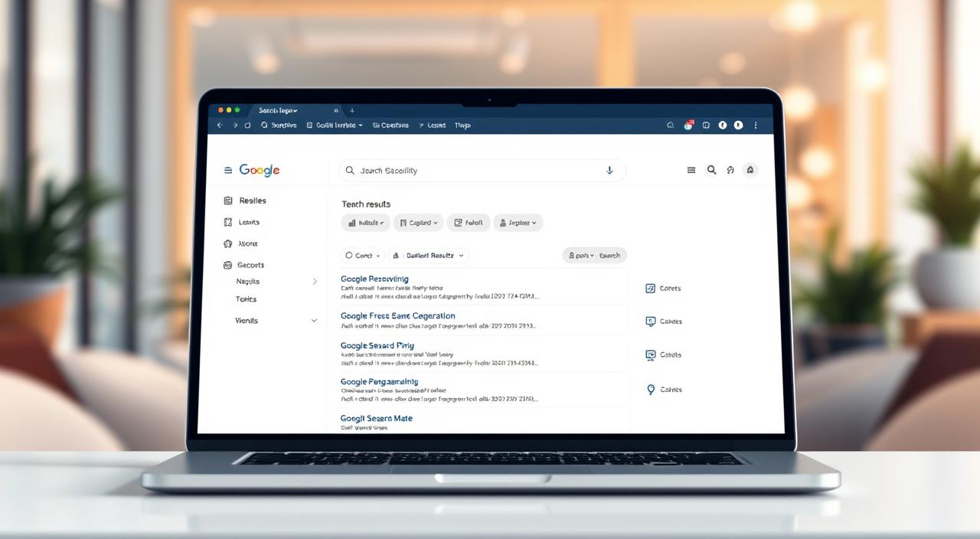Focus the Search Saceillty input field

(482, 171)
